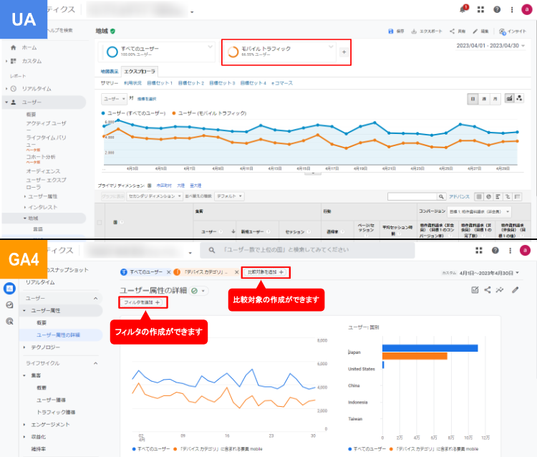
Task: Switch to エクスプローラ tab
Action: [x=140, y=72]
